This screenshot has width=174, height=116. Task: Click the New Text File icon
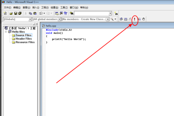coord(5,13)
